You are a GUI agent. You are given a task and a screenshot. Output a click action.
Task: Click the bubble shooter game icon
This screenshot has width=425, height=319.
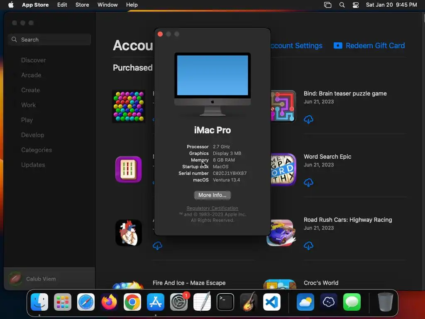coord(129,107)
